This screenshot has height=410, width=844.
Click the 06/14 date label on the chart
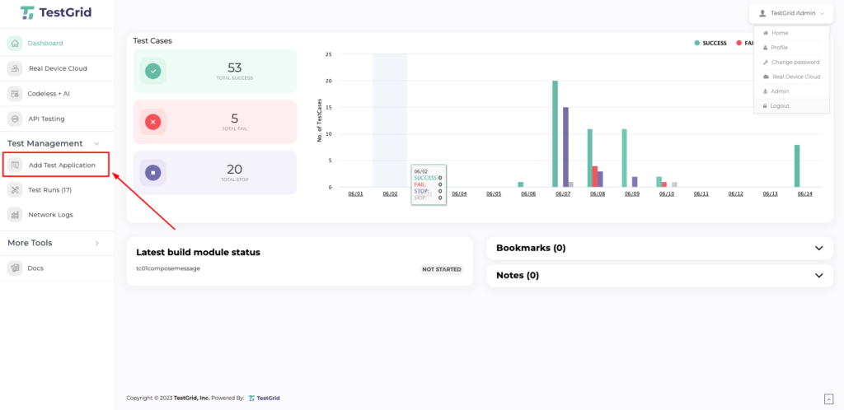point(804,193)
